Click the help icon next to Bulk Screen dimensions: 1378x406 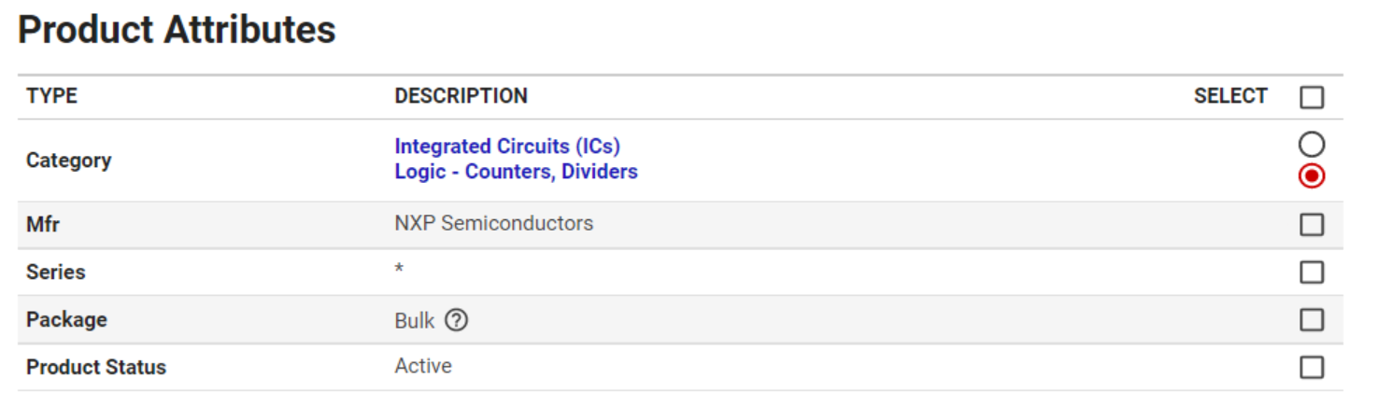(x=456, y=320)
